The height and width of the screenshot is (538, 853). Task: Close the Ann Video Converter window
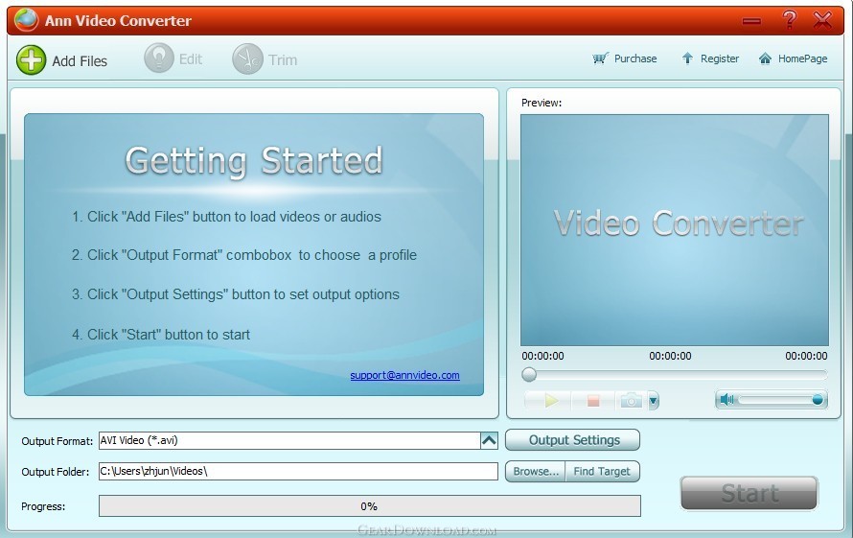point(822,20)
